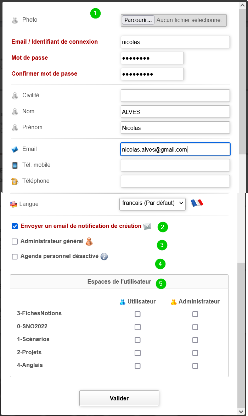Image resolution: width=248 pixels, height=416 pixels.
Task: Uncheck Envoyer un email de notification checkbox
Action: (x=15, y=226)
